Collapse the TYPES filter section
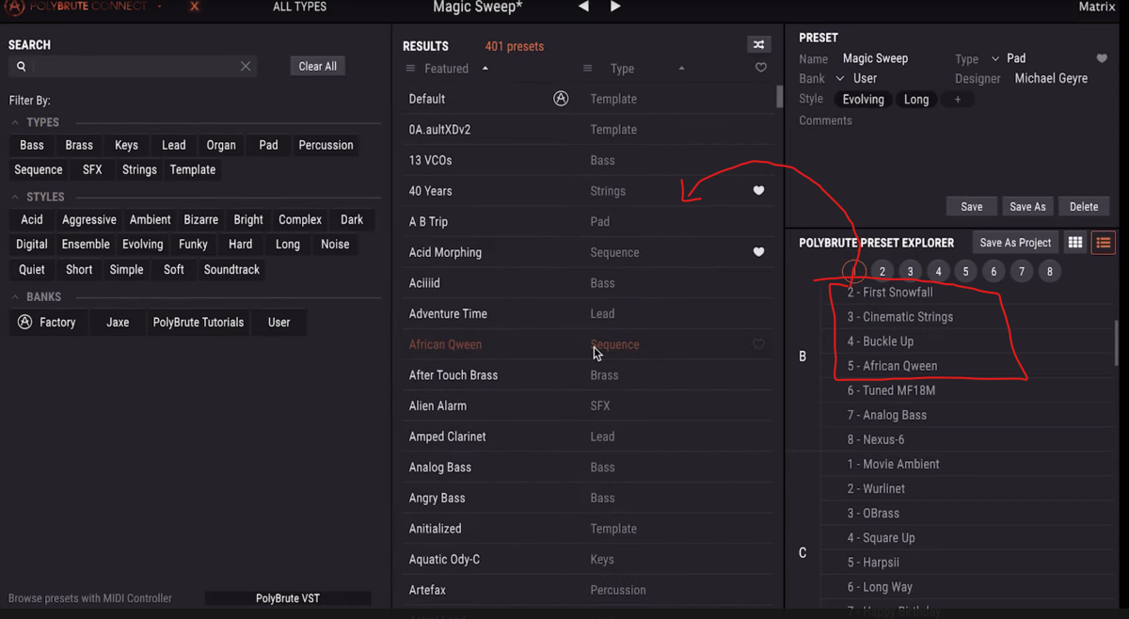The width and height of the screenshot is (1129, 619). (16, 122)
